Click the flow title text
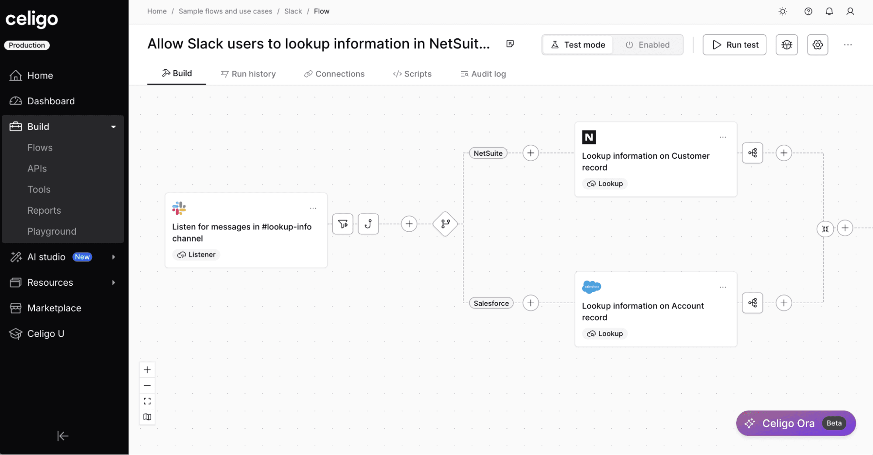Screen dimensions: 873x455 pos(318,44)
